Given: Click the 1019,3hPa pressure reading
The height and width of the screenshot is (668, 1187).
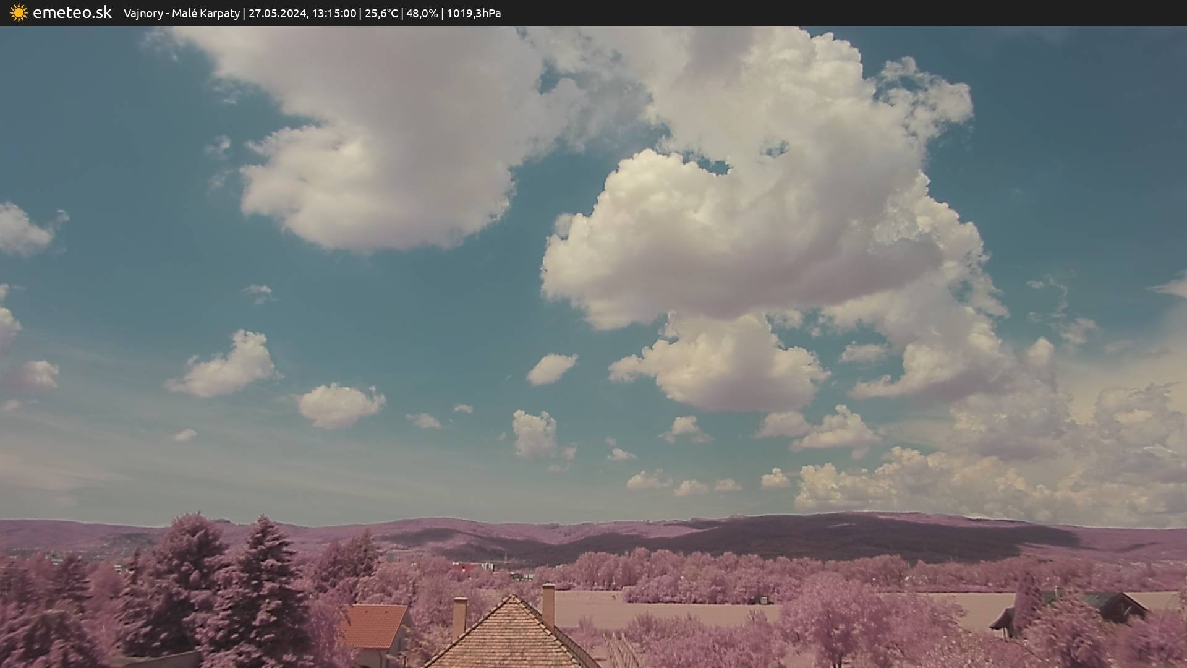Looking at the screenshot, I should tap(473, 14).
